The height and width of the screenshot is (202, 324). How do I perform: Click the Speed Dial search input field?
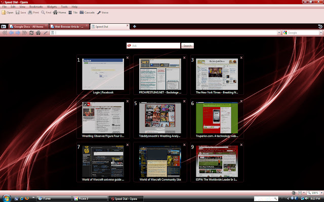coord(155,45)
